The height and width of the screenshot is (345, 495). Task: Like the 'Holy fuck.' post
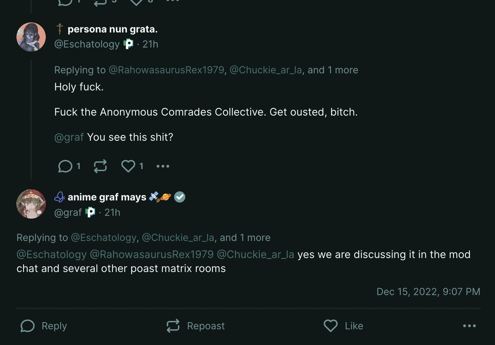click(128, 166)
